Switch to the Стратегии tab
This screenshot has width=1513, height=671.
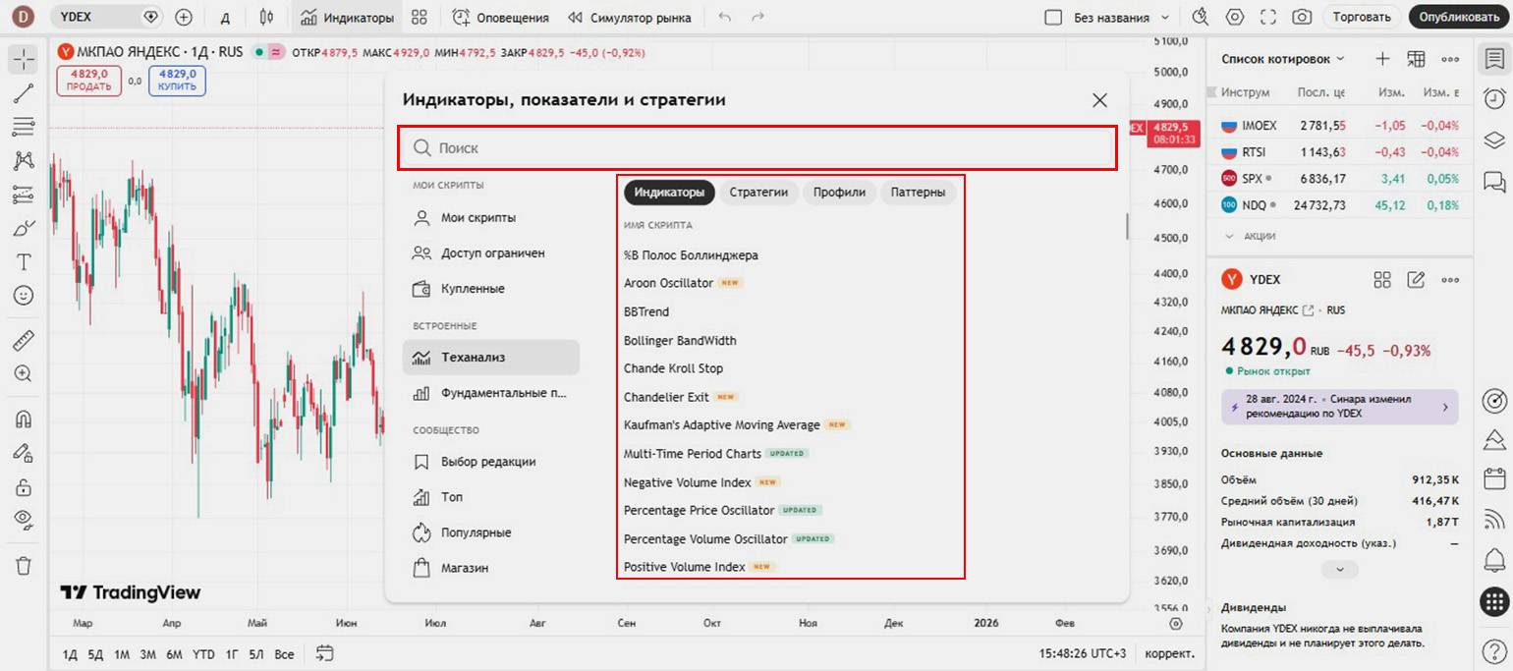758,193
